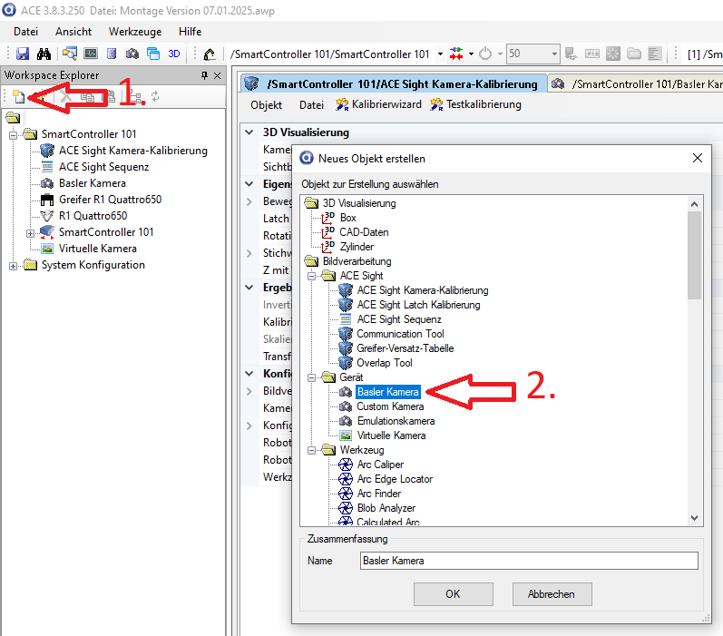Click the Save icon in the toolbar

coord(23,54)
